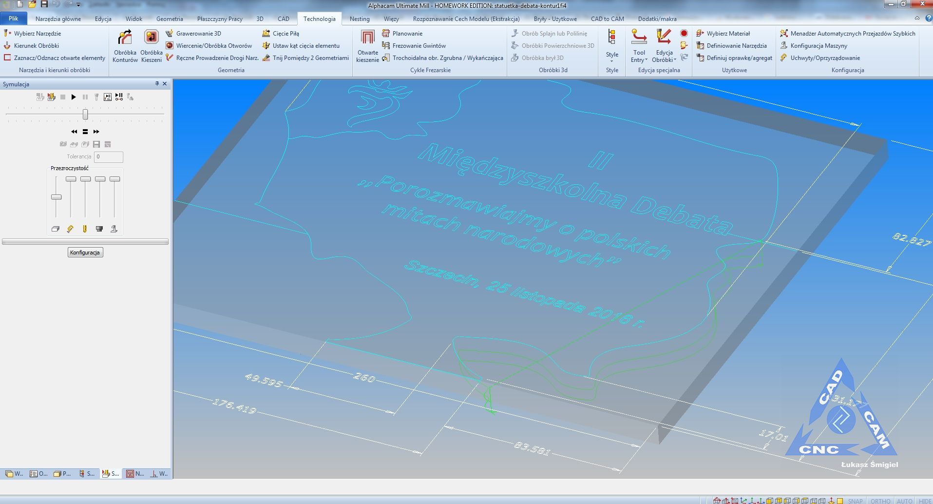
Task: Choose Trochoidalna obr. Zgrubna / Wykańczająca
Action: click(443, 58)
